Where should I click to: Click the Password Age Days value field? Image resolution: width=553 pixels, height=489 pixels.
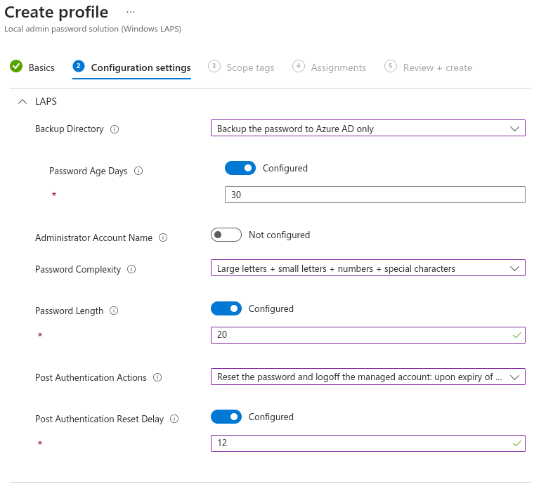point(375,195)
